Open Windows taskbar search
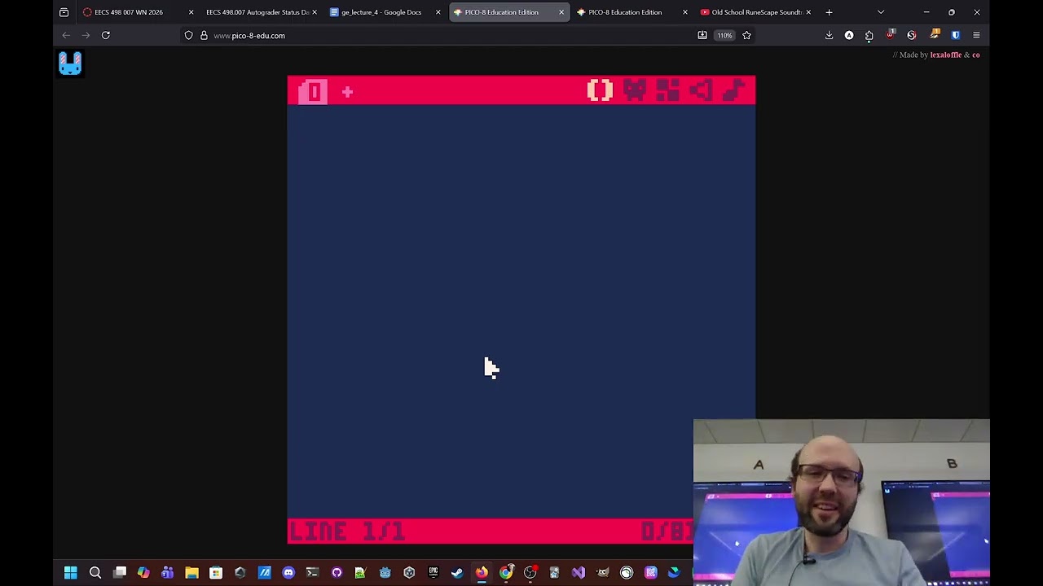The image size is (1043, 586). pyautogui.click(x=95, y=573)
